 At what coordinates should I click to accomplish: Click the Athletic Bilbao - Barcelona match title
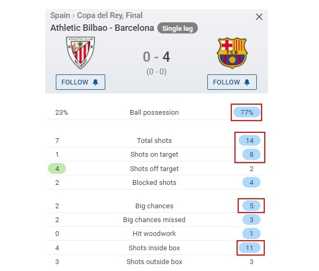pyautogui.click(x=102, y=28)
